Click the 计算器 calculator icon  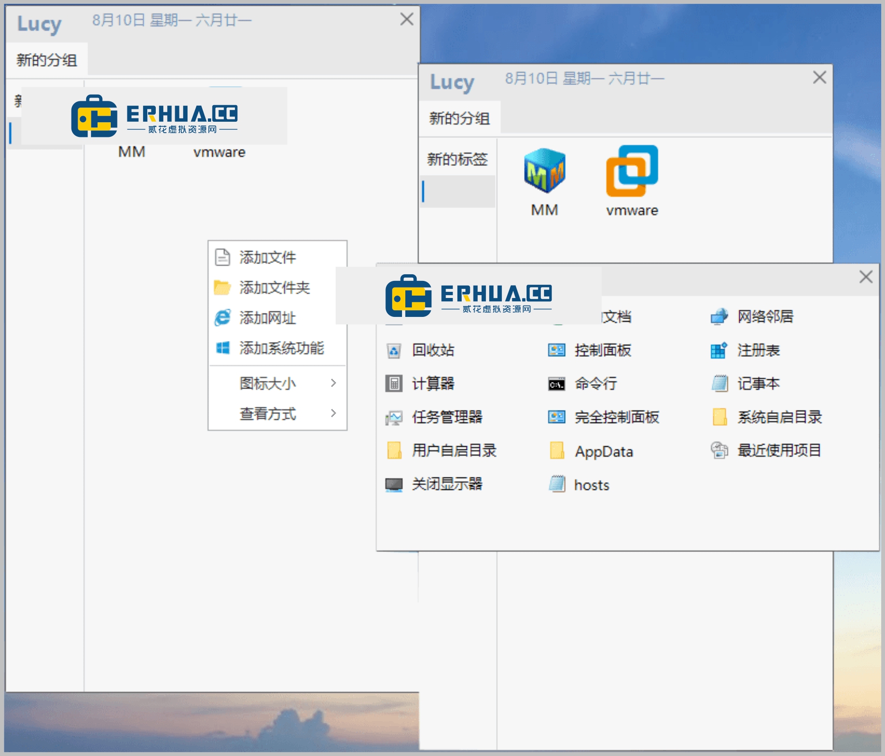(393, 384)
